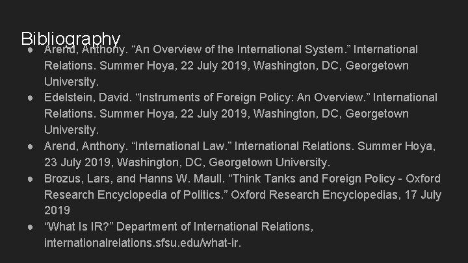Click the Bibliography slide title
Viewport: 468px width, 263px height.
pyautogui.click(x=70, y=38)
